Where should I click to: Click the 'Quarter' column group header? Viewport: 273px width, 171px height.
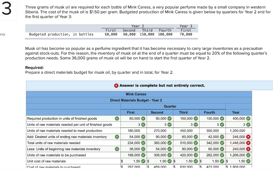point(170,106)
